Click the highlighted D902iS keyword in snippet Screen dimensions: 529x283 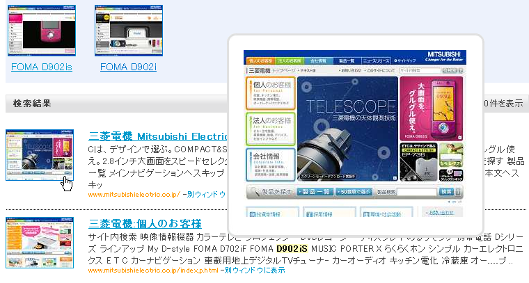292,249
